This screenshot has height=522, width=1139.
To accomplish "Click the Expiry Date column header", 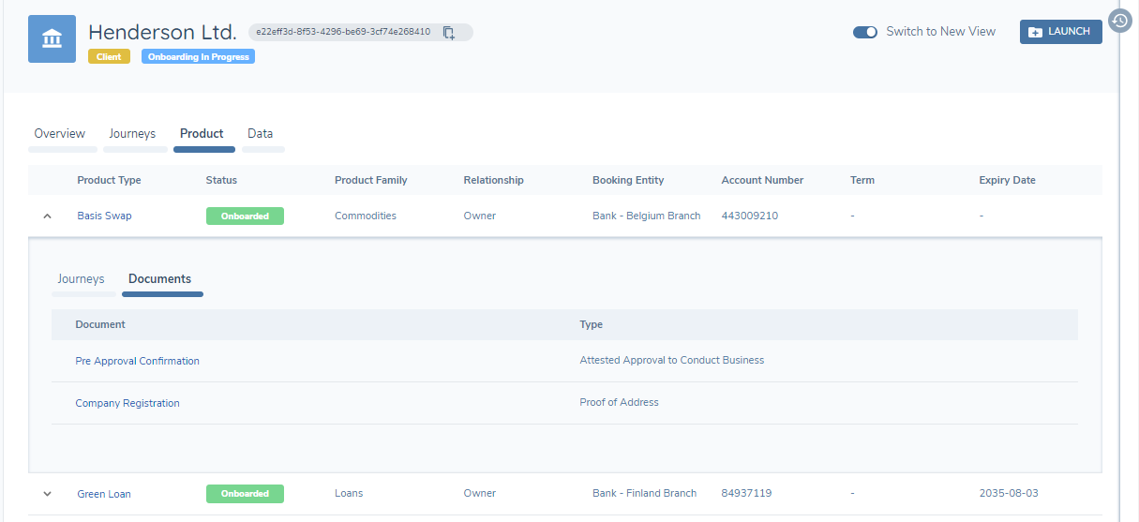I will tap(1008, 180).
